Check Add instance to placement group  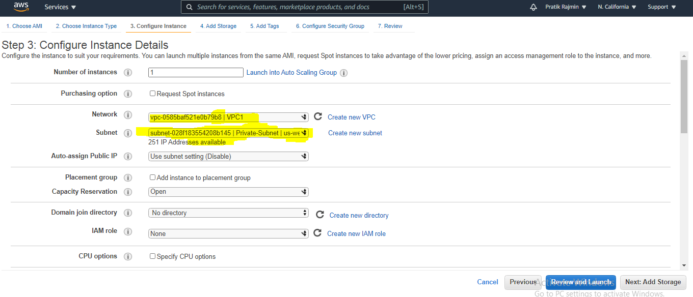152,177
